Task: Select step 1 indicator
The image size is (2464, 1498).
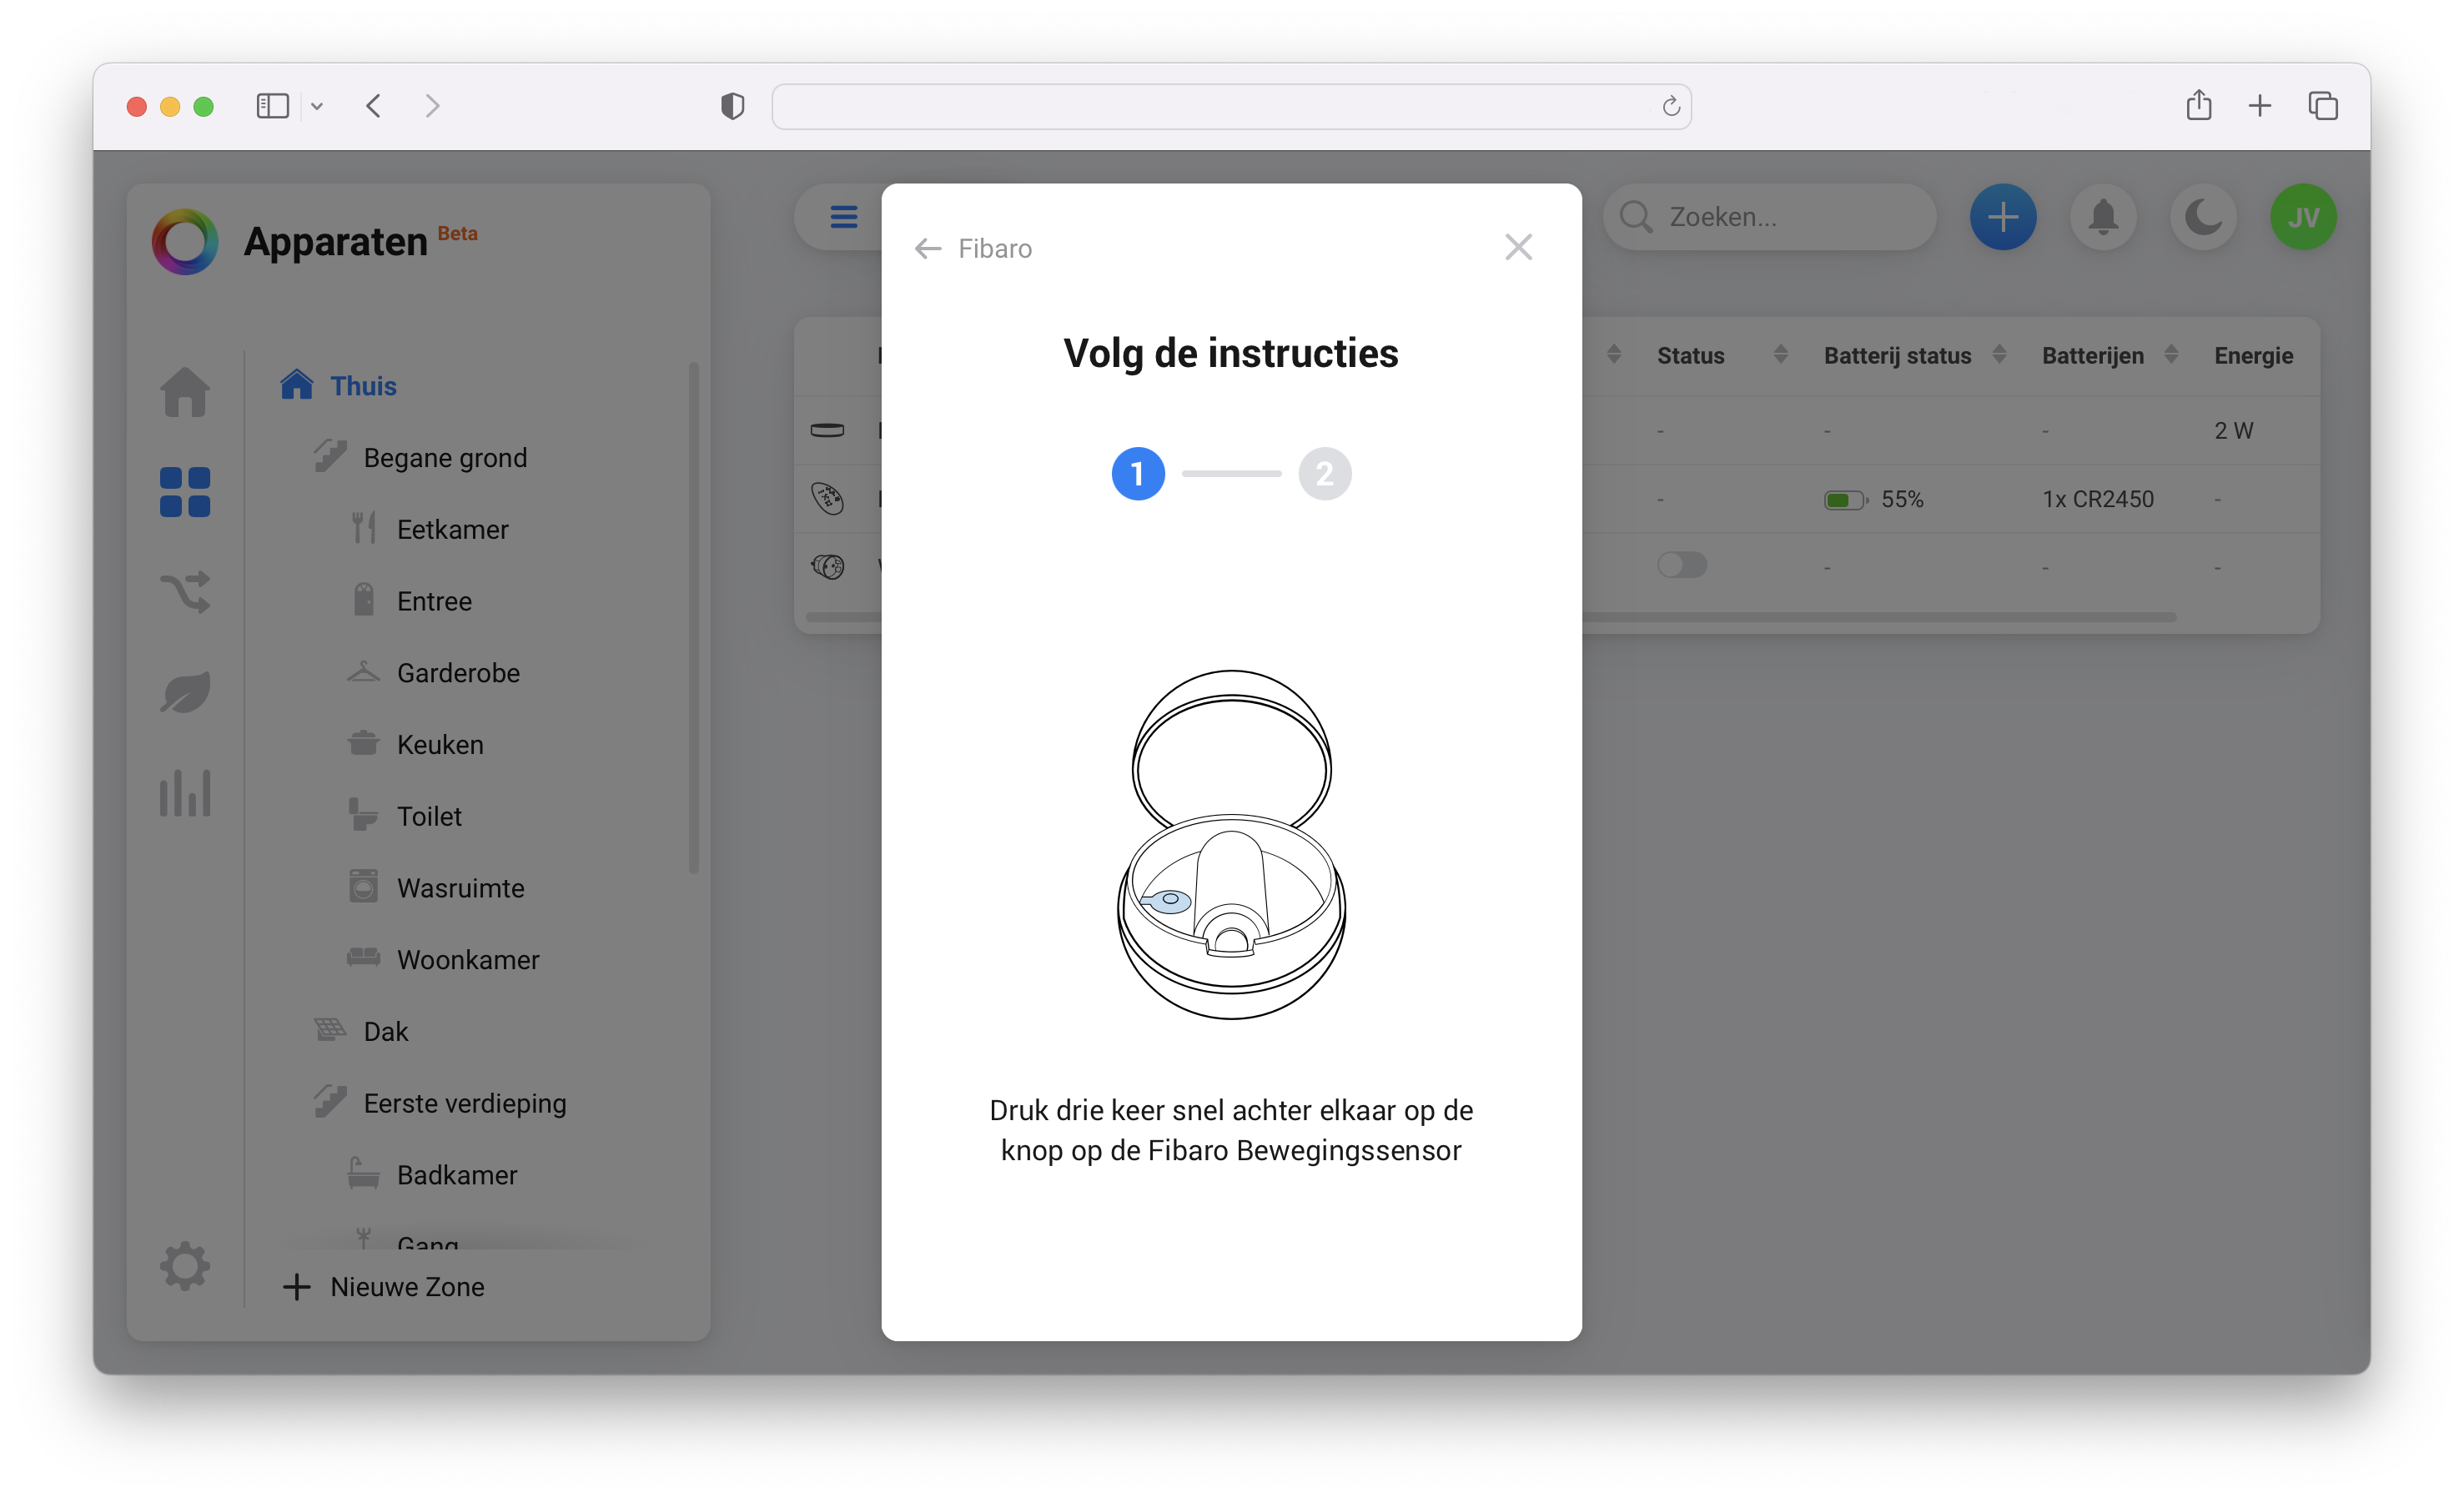Action: pyautogui.click(x=1138, y=473)
